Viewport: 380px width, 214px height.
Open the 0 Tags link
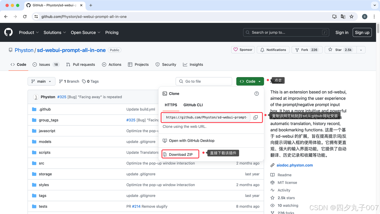click(90, 82)
